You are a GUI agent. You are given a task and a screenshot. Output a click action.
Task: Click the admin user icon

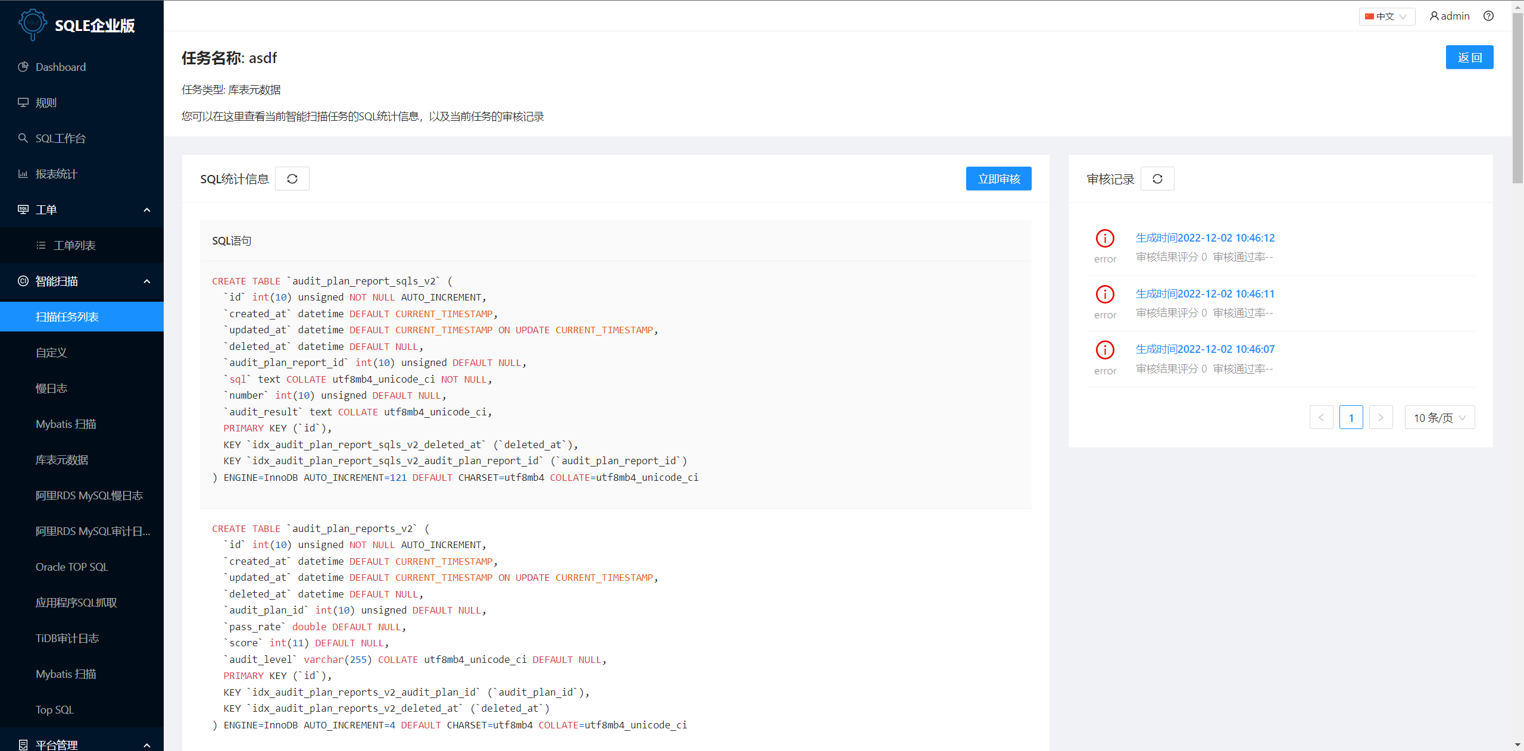[1434, 16]
